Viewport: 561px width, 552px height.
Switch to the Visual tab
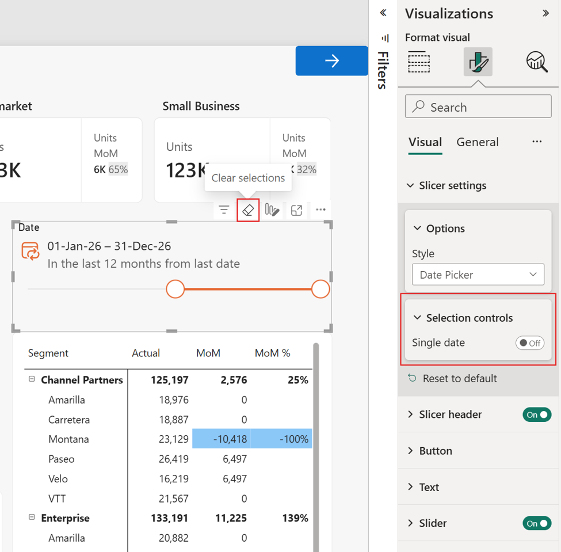click(x=425, y=142)
